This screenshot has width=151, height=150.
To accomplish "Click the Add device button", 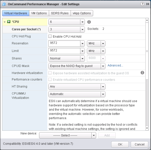I will (107, 135).
